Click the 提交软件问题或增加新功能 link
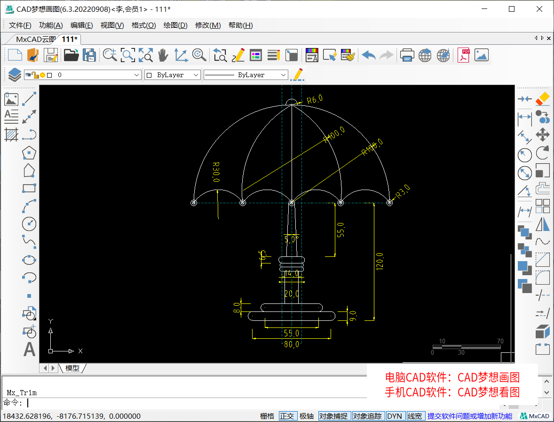The height and width of the screenshot is (422, 554). coord(469,416)
